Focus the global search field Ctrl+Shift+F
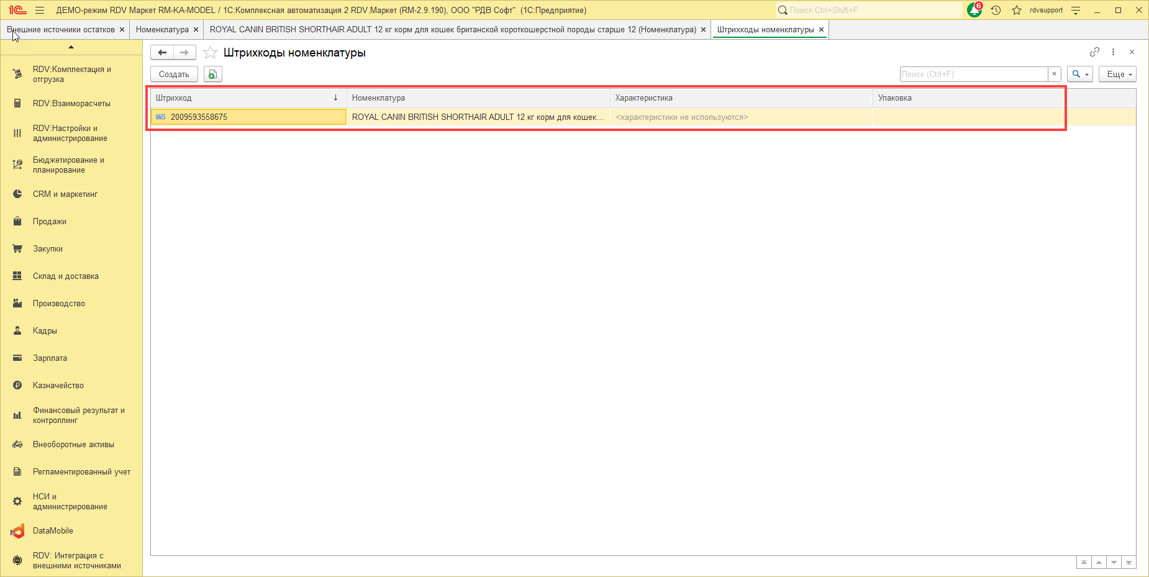Viewport: 1149px width, 577px height. pyautogui.click(x=869, y=10)
